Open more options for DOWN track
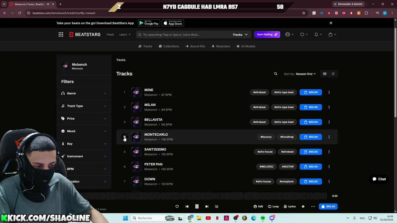The height and width of the screenshot is (223, 397). (329, 181)
